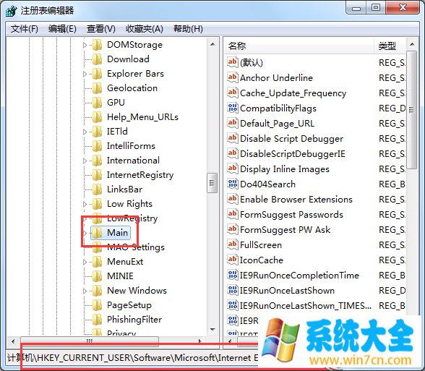Click the tree pane scroll-up arrow
Image resolution: width=425 pixels, height=371 pixels.
[212, 44]
